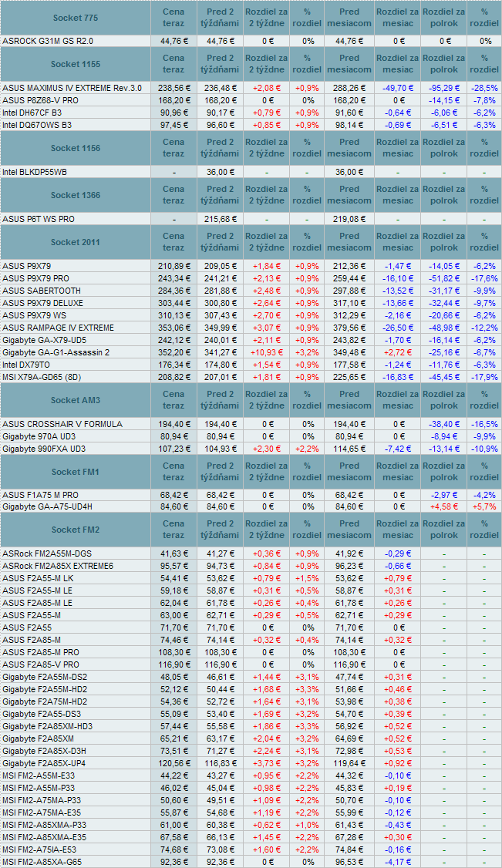Click the ASRock FM2A85X EXTREME6 name
502x868 pixels.
pyautogui.click(x=58, y=566)
